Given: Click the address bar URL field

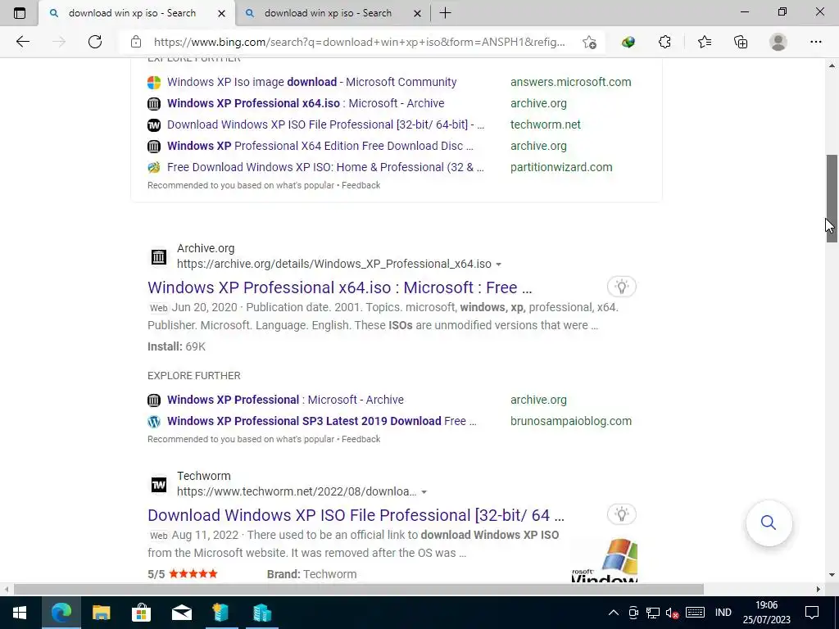Looking at the screenshot, I should [x=359, y=42].
